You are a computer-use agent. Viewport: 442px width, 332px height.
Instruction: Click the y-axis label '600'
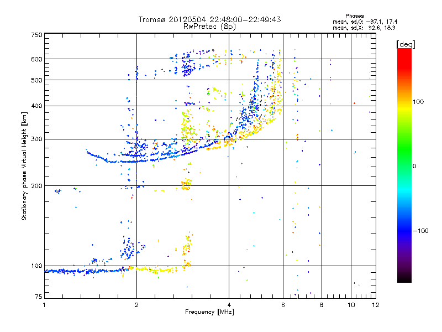36,59
